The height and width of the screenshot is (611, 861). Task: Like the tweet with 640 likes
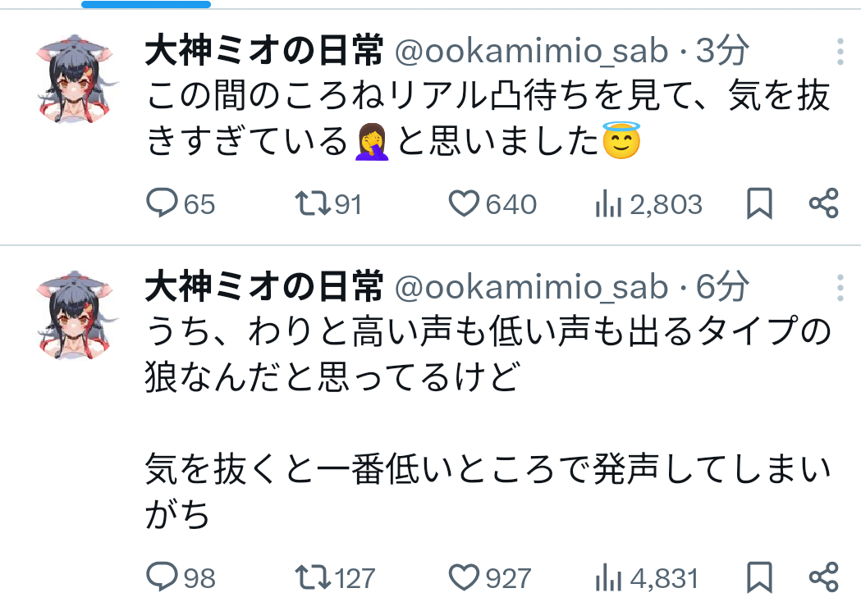(x=465, y=204)
